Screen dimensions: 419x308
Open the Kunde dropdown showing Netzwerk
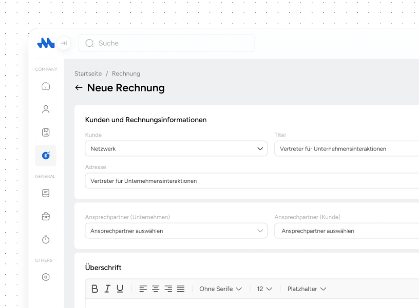[176, 149]
